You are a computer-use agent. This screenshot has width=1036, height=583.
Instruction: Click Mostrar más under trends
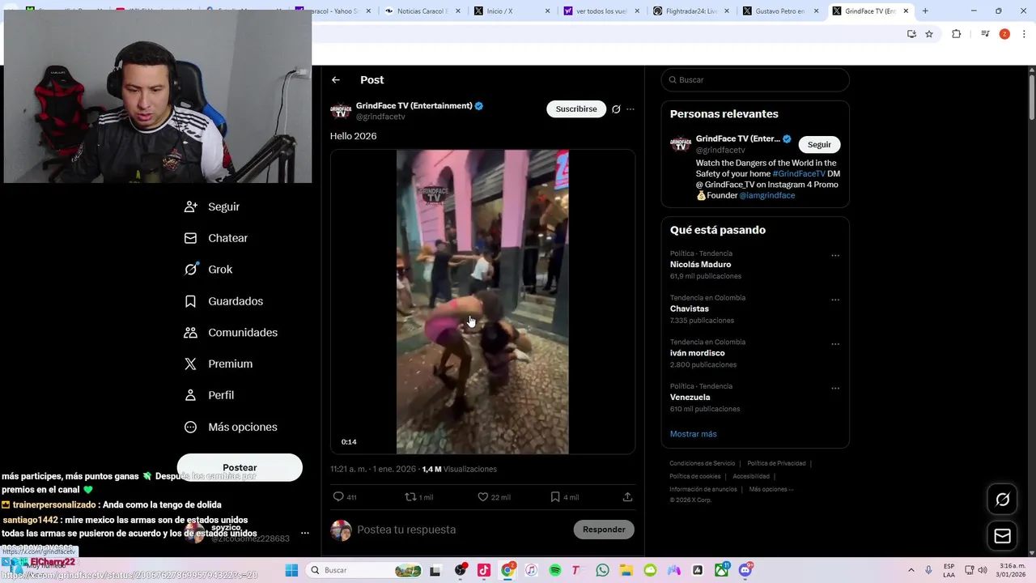point(693,434)
